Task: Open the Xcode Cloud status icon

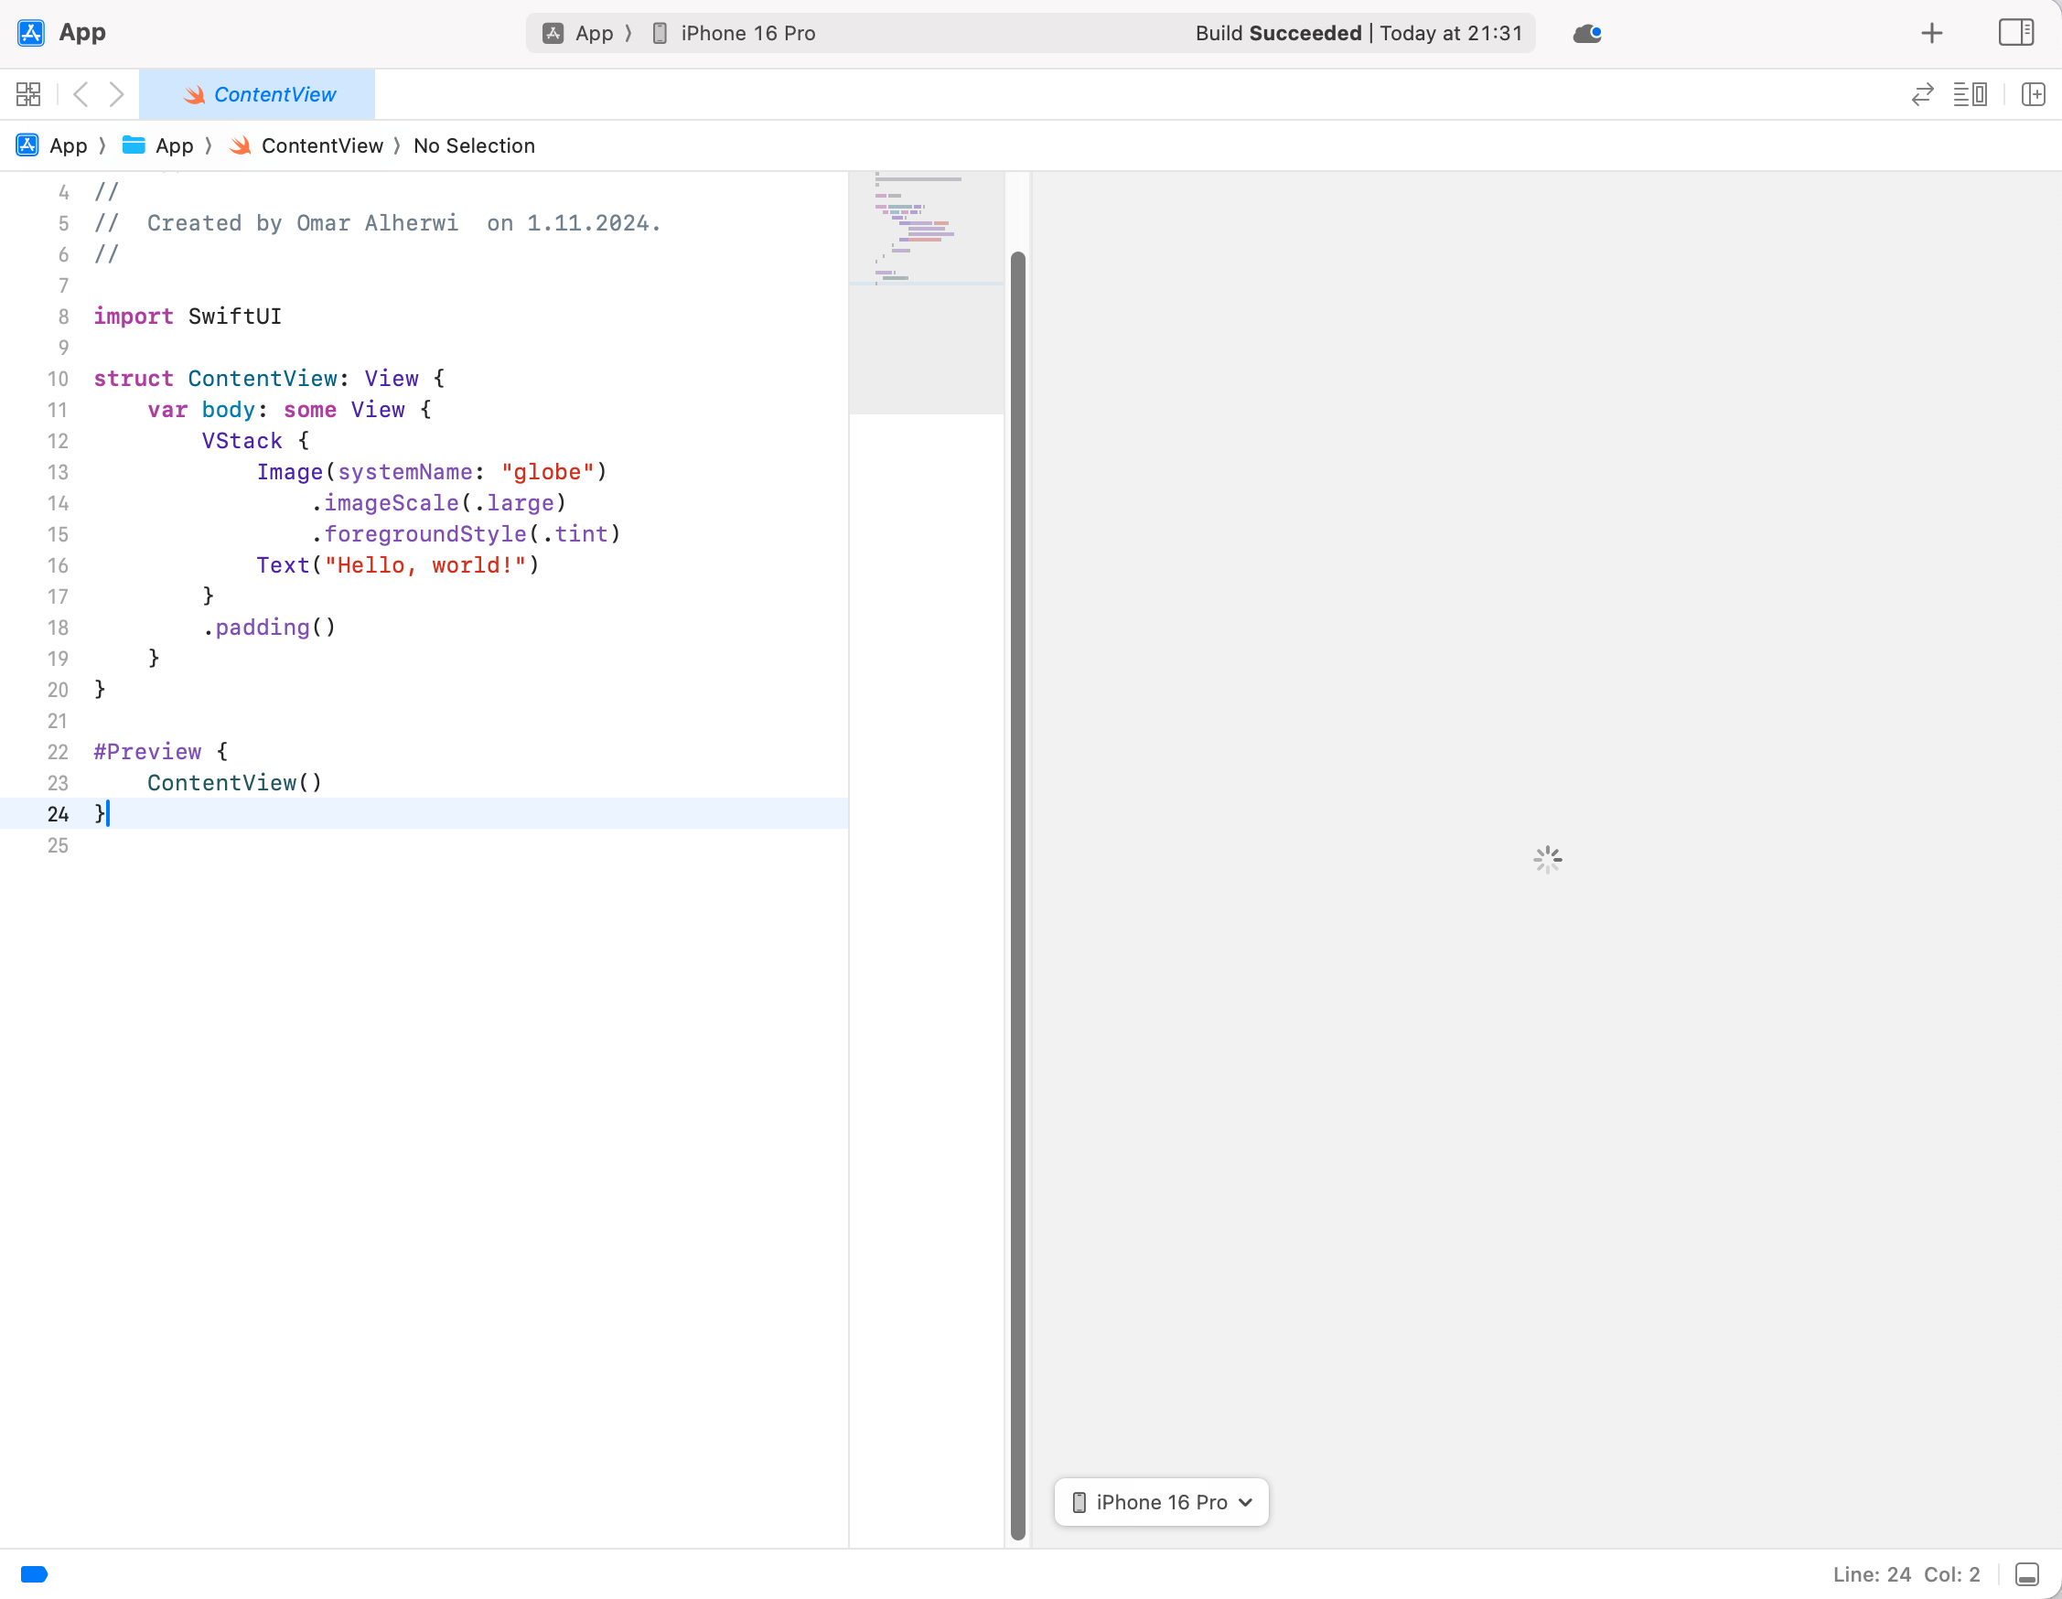Action: click(x=1587, y=34)
